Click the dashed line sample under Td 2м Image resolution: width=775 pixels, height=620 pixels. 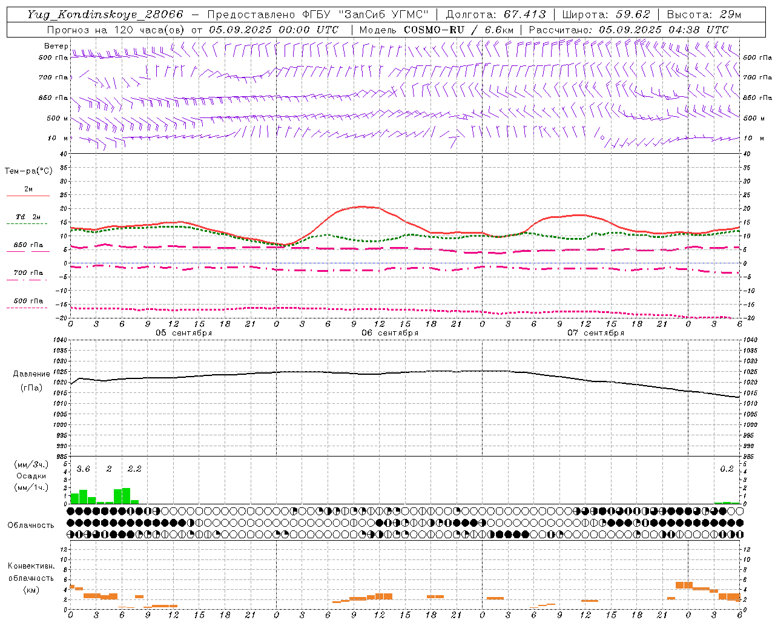click(x=28, y=224)
